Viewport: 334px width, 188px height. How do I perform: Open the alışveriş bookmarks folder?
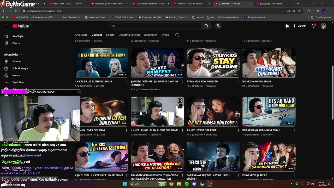point(198,17)
